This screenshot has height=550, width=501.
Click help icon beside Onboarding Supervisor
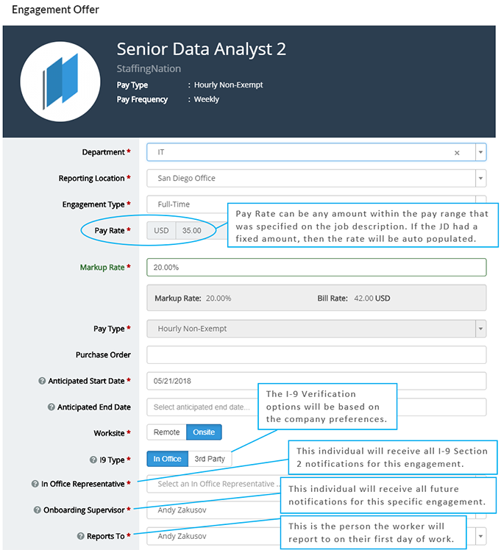pos(38,510)
